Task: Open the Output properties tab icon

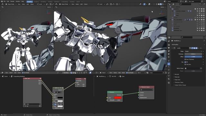Action: point(169,48)
